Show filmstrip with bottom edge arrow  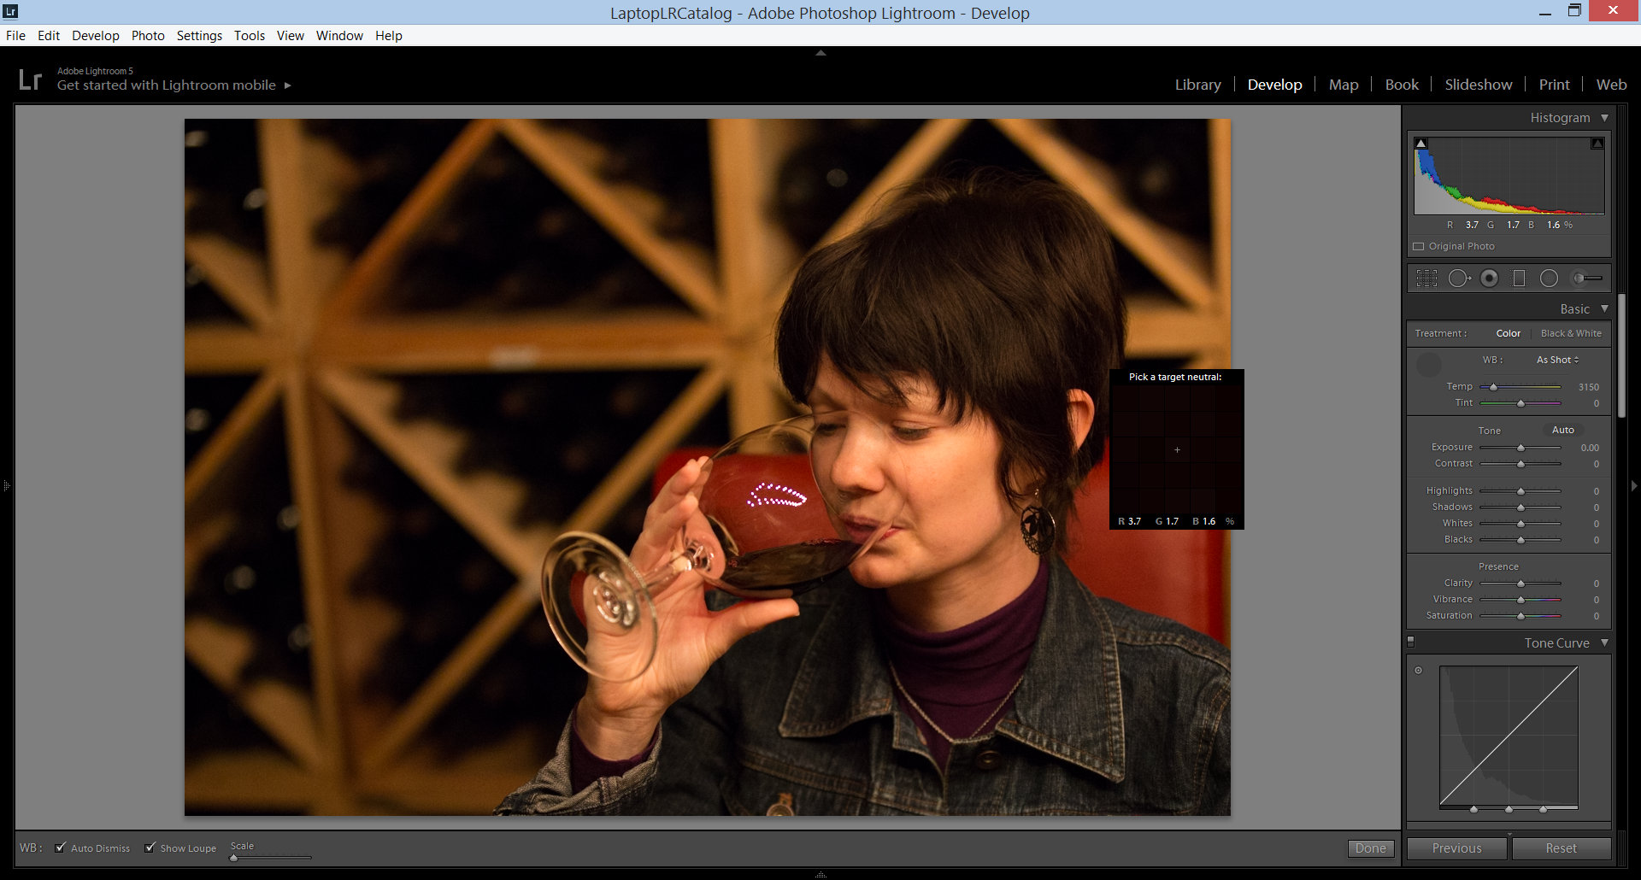pyautogui.click(x=820, y=875)
